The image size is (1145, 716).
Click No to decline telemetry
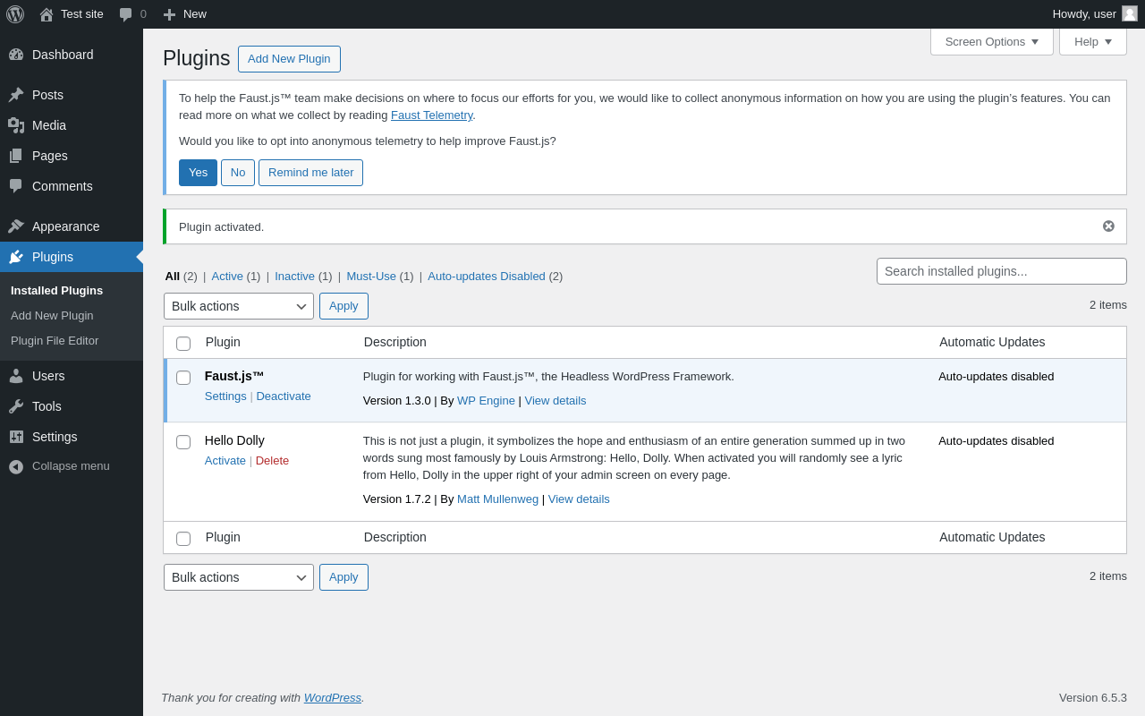pos(238,173)
